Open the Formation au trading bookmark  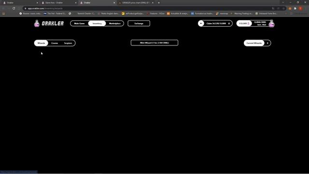[x=202, y=14]
